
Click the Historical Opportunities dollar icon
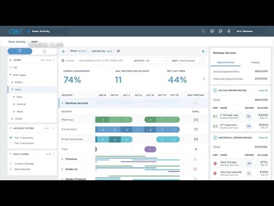(x=215, y=138)
